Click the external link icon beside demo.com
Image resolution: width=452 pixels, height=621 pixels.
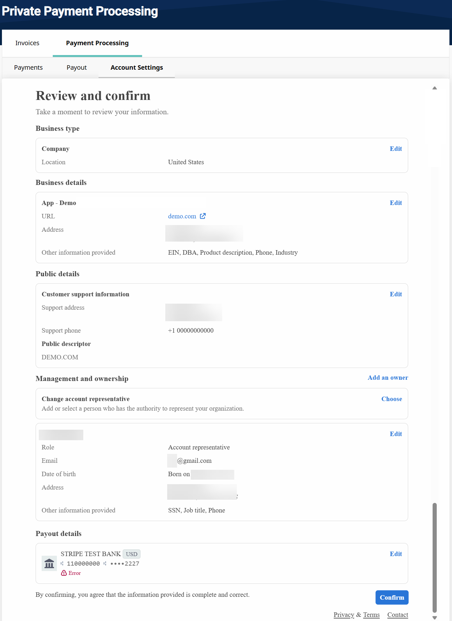pyautogui.click(x=203, y=216)
